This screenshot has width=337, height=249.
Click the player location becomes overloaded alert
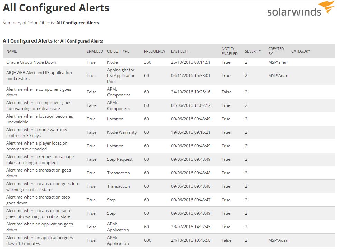[37, 146]
